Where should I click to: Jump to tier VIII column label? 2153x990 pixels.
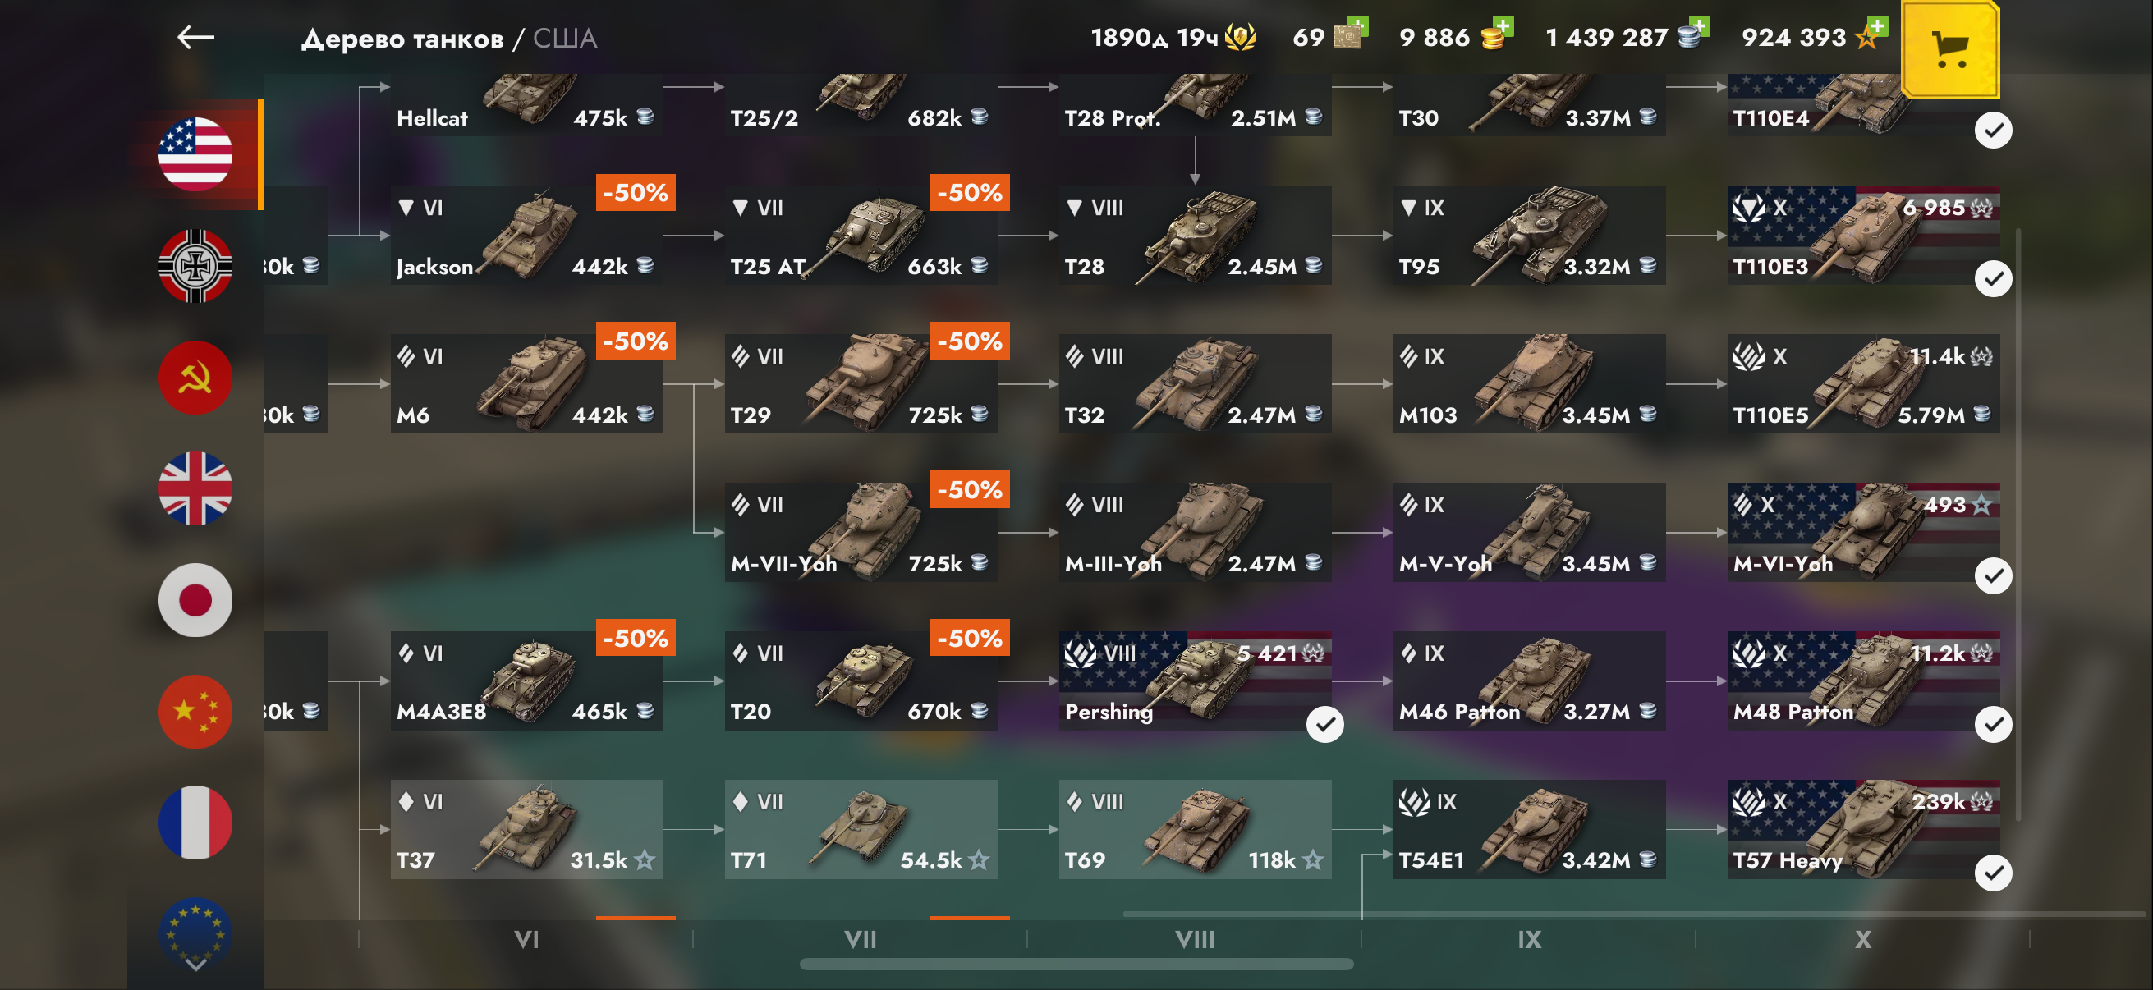click(1195, 940)
